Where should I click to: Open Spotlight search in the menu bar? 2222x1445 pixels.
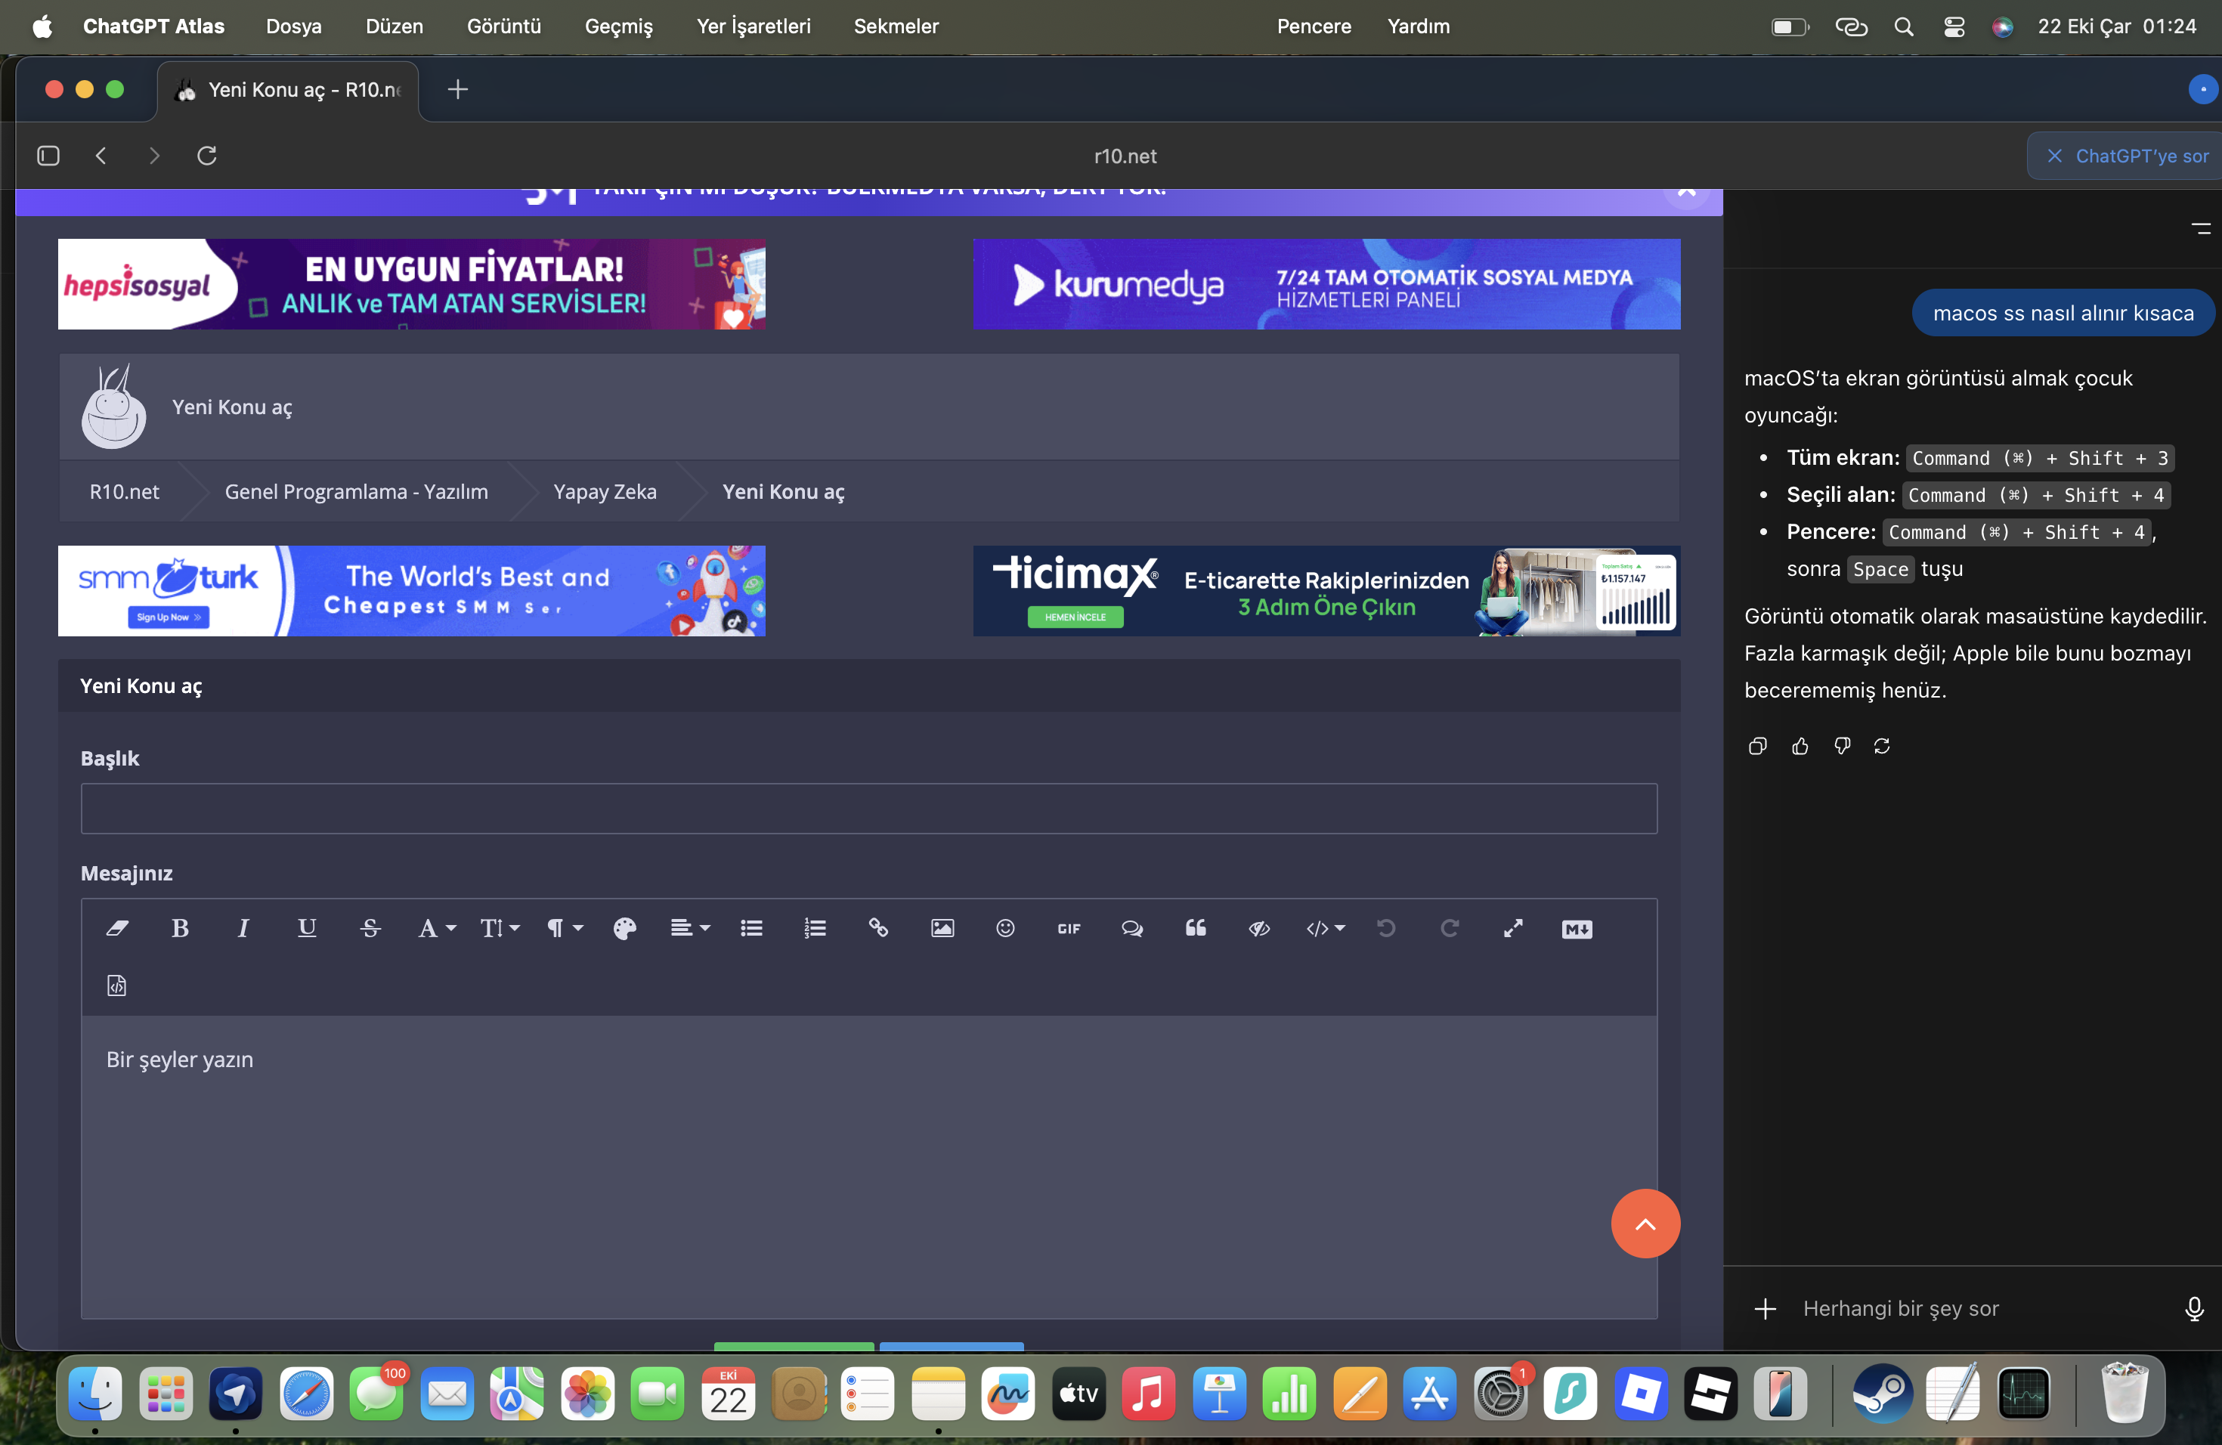(1904, 26)
